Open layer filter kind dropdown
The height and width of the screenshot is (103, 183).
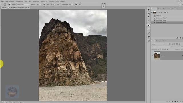[160, 44]
